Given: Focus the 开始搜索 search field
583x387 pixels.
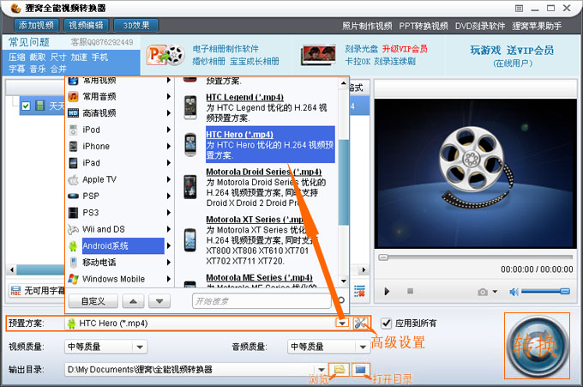Looking at the screenshot, I should tap(261, 301).
